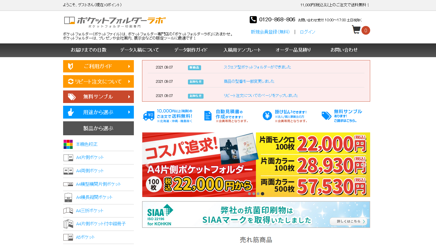Image resolution: width=436 pixels, height=247 pixels.
Task: Click the blue tag icon for 無料サンプル banner
Action: coord(326,116)
